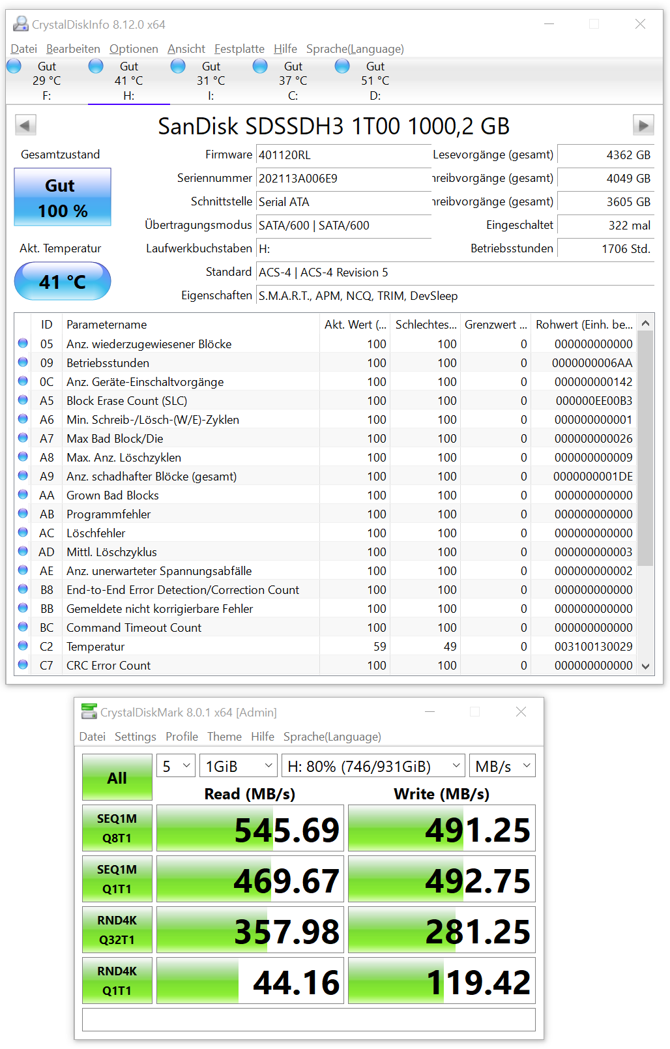Start all benchmarks with All button

pyautogui.click(x=117, y=777)
